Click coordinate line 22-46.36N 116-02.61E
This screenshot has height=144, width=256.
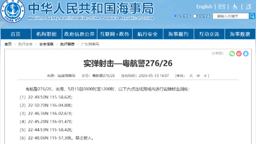point(50,114)
